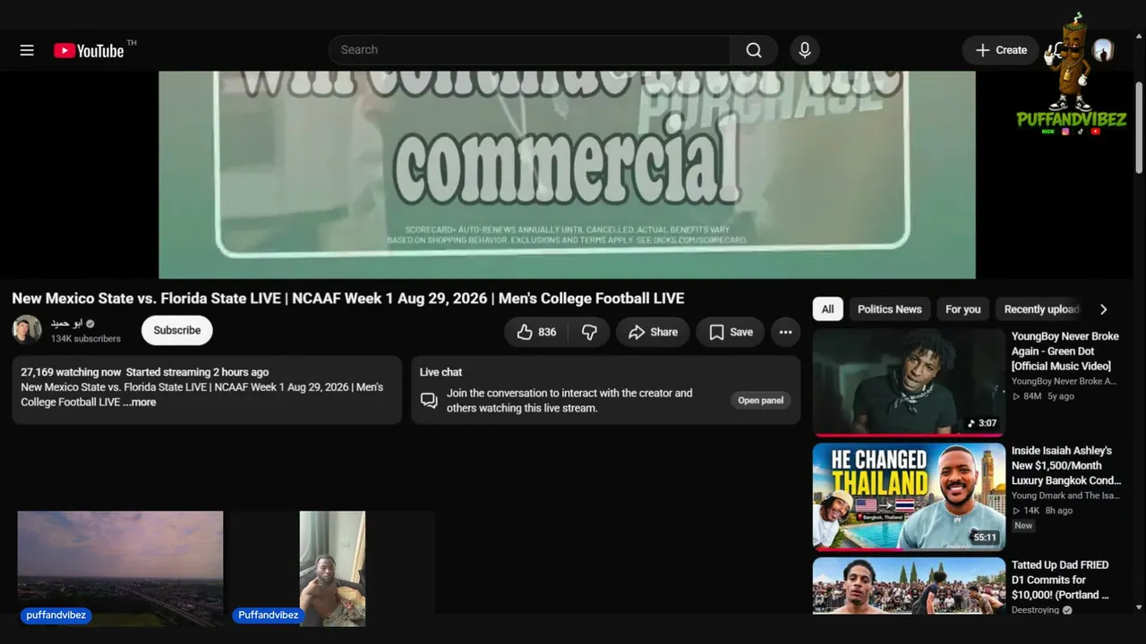
Task: Open the YouTube guide hamburger menu
Action: 27,50
